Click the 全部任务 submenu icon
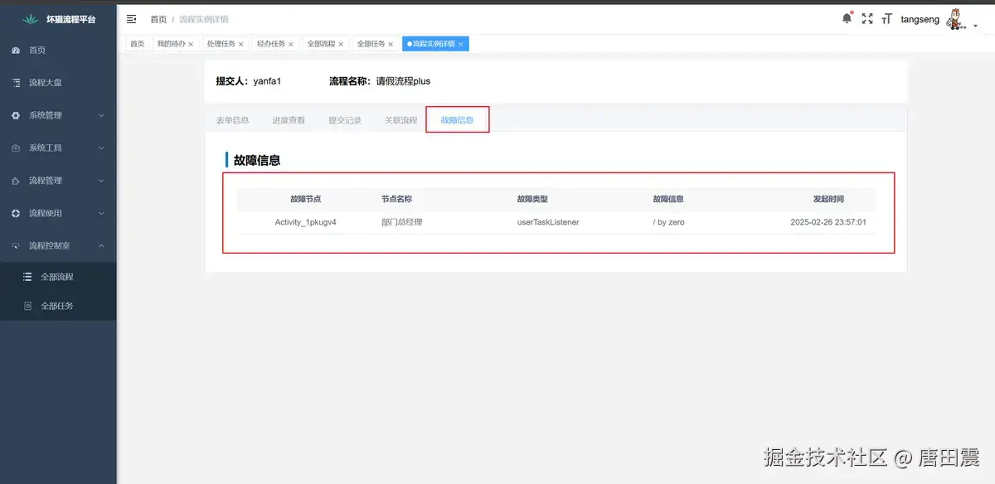This screenshot has height=484, width=995. [27, 306]
